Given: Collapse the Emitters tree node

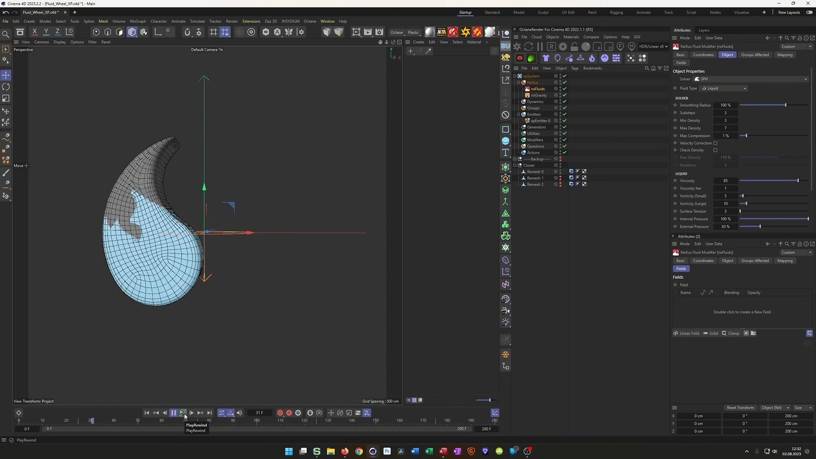Looking at the screenshot, I should 518,114.
